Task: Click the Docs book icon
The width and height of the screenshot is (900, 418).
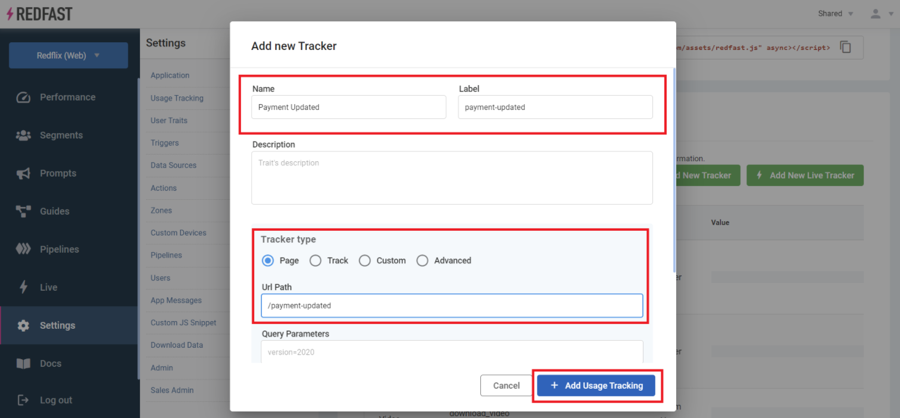Action: pyautogui.click(x=23, y=363)
